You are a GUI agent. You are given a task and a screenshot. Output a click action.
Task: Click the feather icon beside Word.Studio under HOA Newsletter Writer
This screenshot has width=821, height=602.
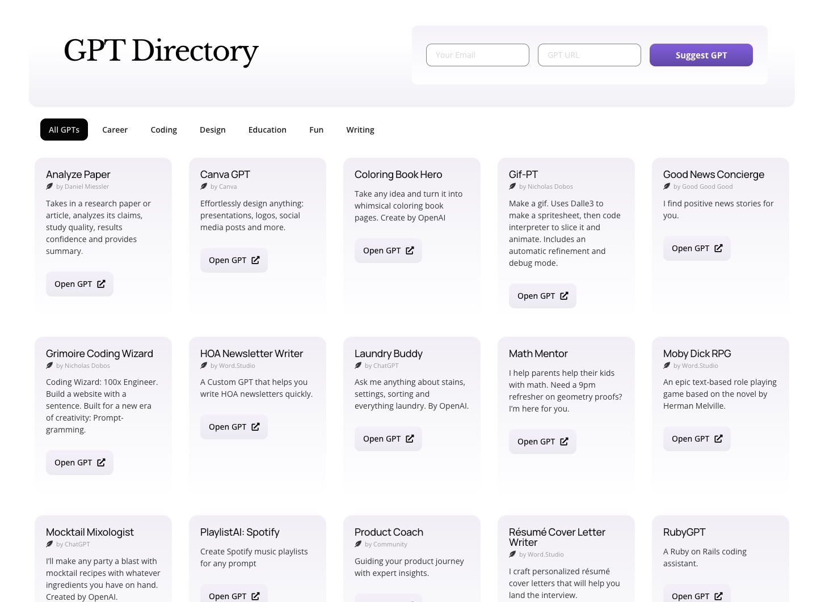click(x=204, y=365)
